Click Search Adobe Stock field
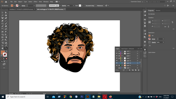The height and width of the screenshot is (99, 176). click(x=155, y=2)
